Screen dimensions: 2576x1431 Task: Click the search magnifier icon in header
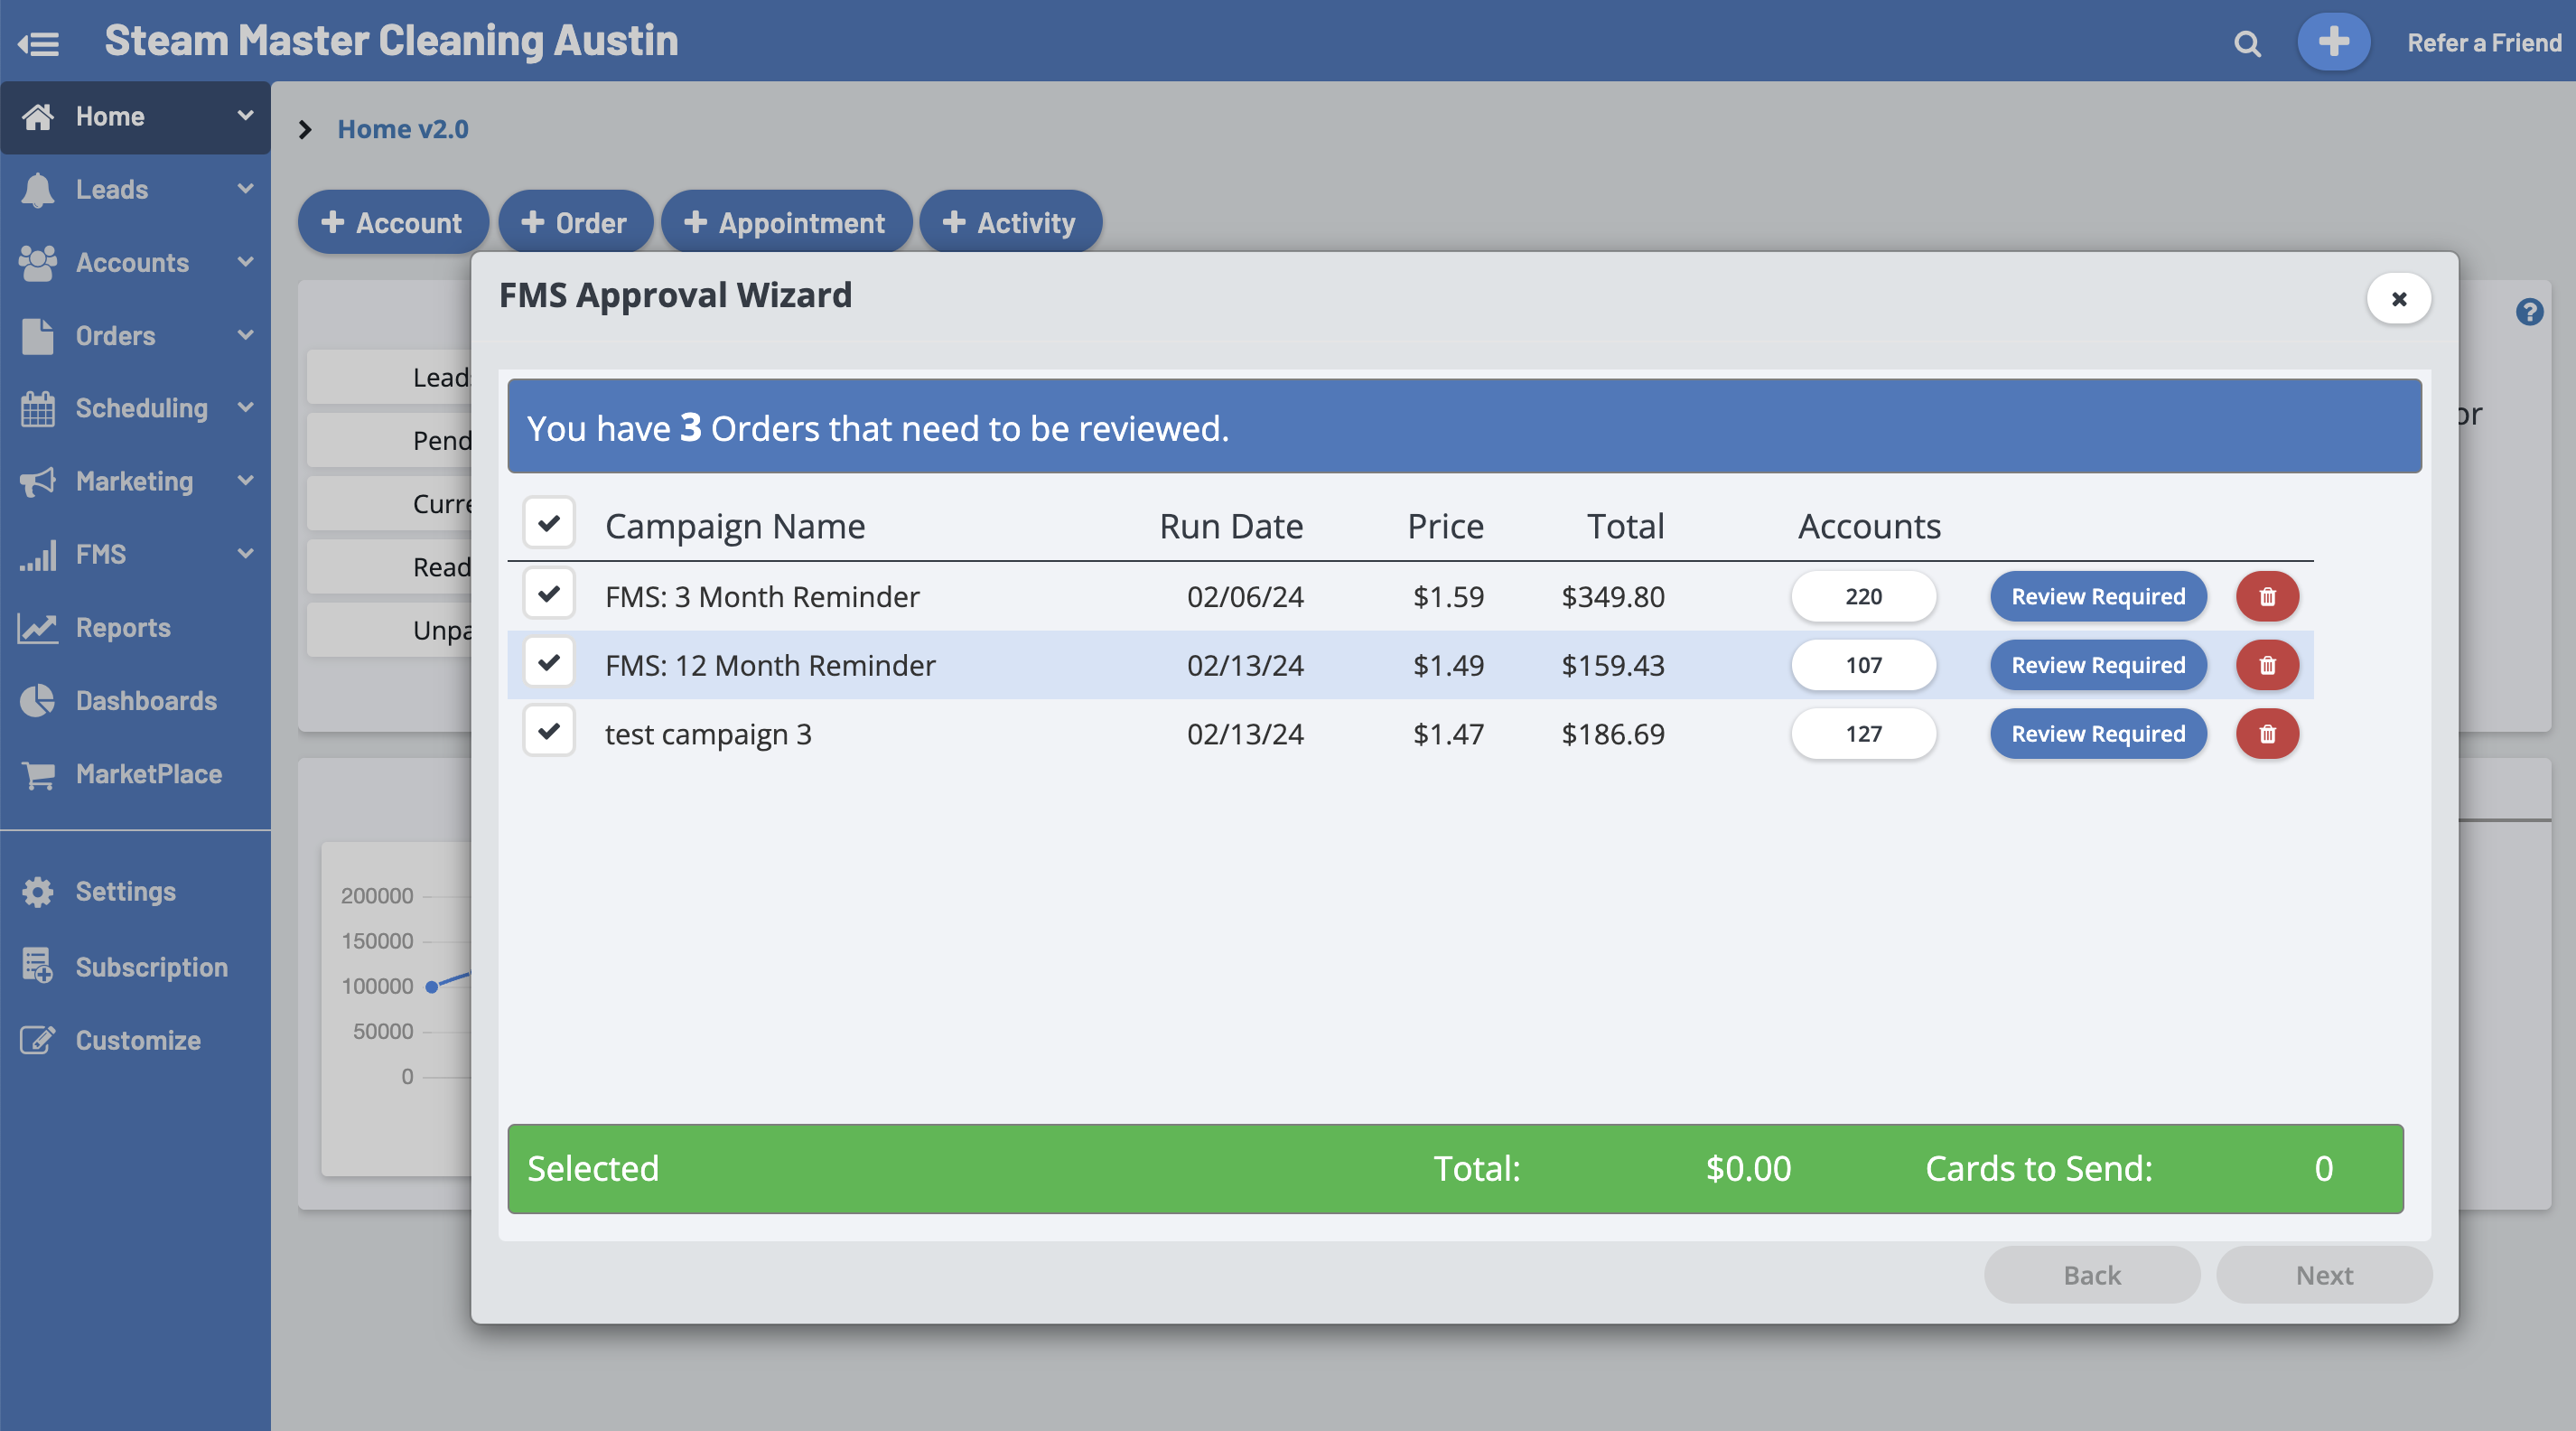click(x=2247, y=43)
